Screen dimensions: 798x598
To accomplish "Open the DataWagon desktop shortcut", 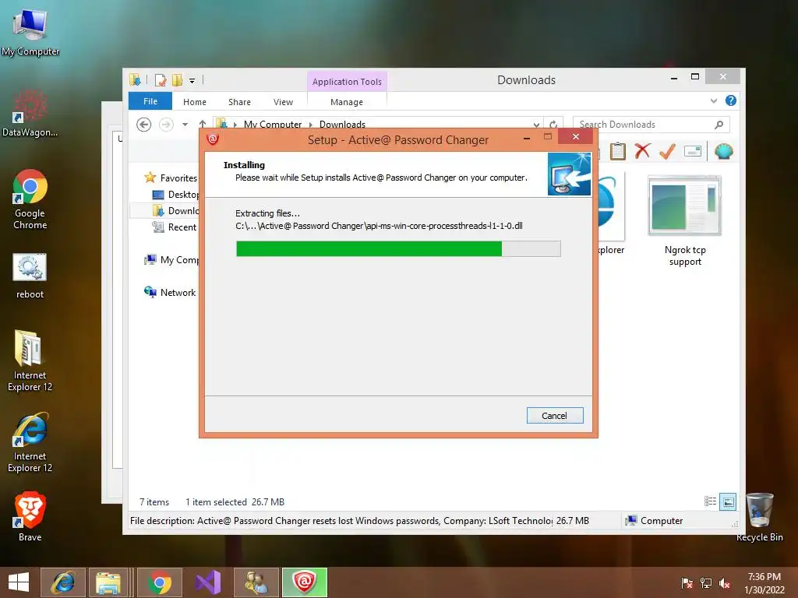I will [30, 113].
